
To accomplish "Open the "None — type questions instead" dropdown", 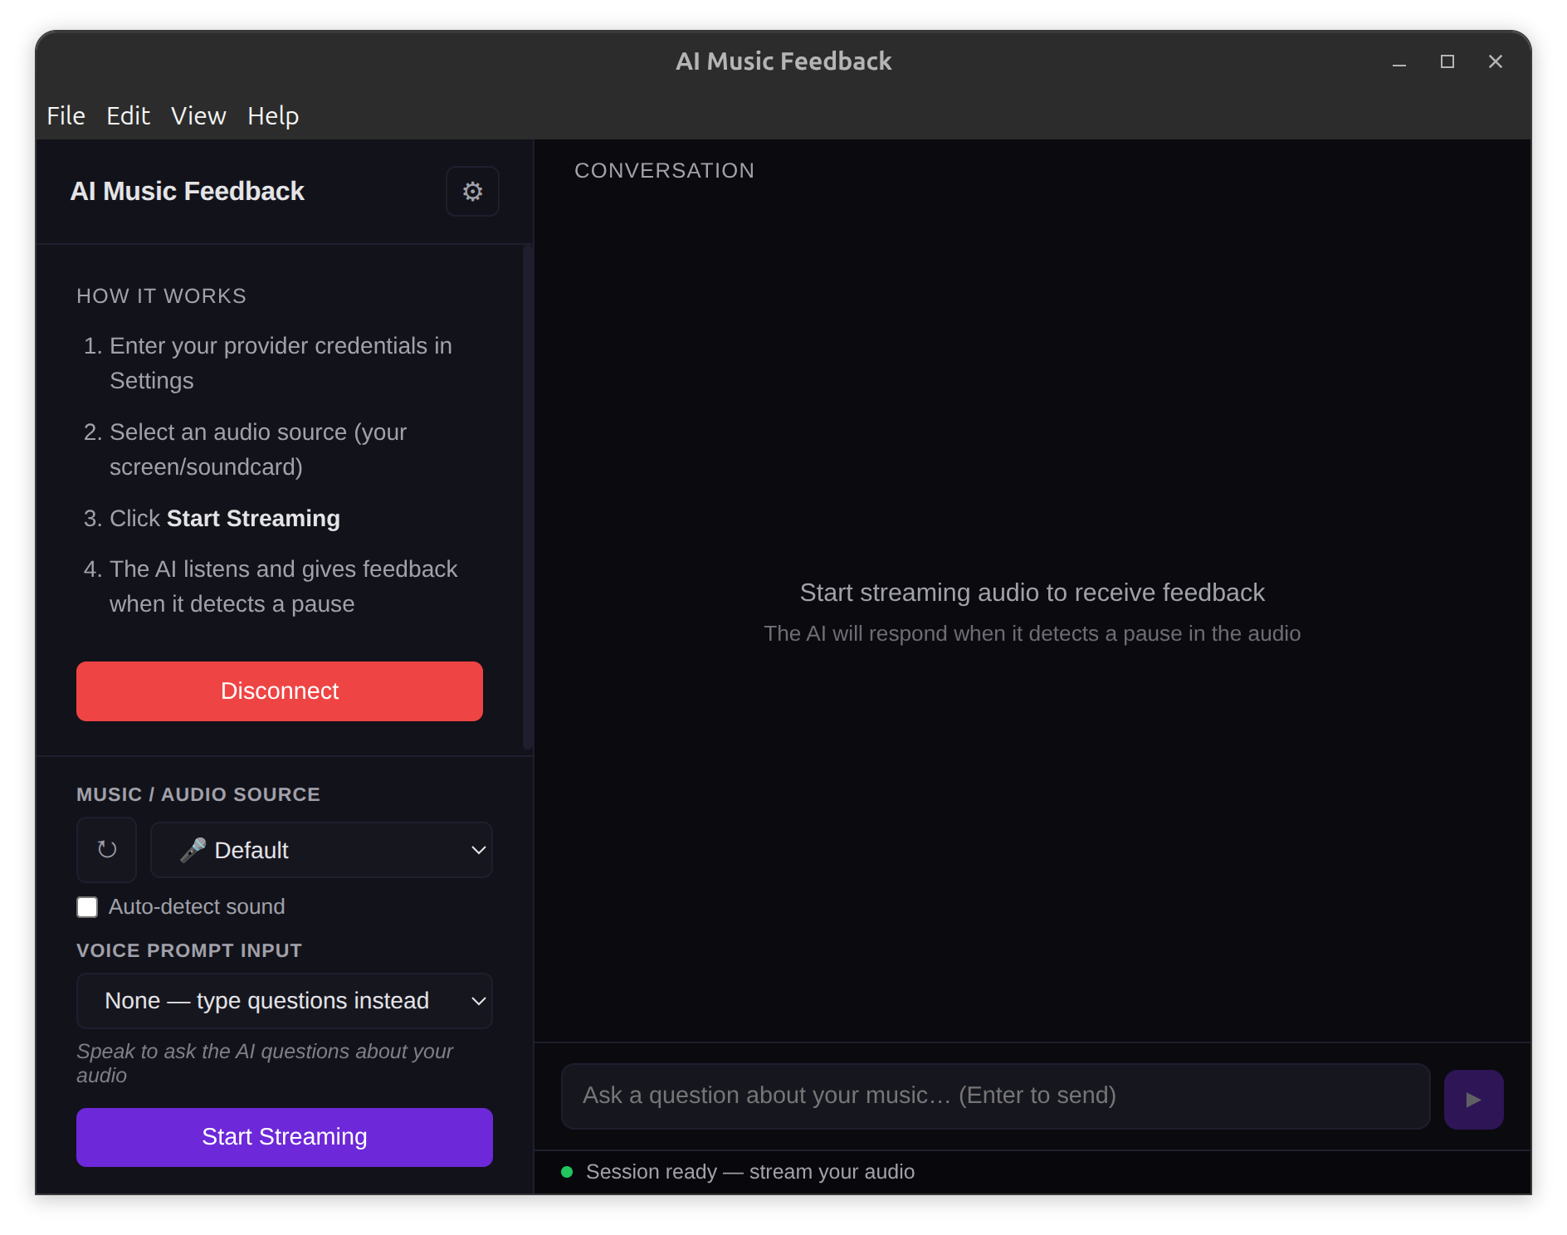I will click(x=284, y=1001).
